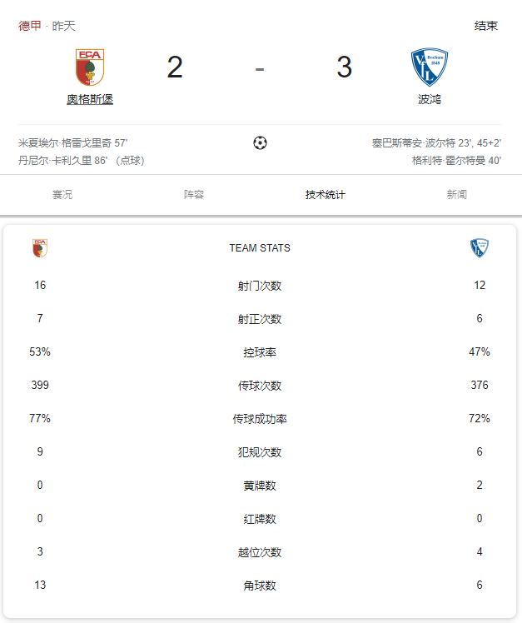Click small Bochum logo in Team Stats
522x623 pixels.
(479, 248)
